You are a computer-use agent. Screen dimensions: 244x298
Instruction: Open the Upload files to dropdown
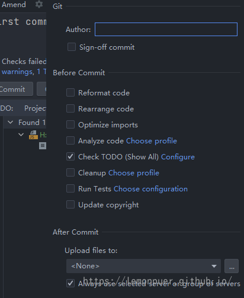pyautogui.click(x=143, y=266)
